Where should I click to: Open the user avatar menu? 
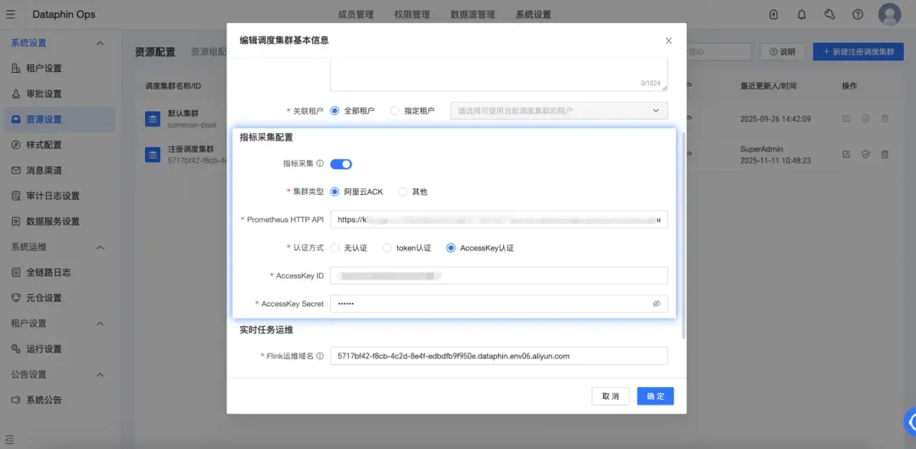[x=889, y=14]
